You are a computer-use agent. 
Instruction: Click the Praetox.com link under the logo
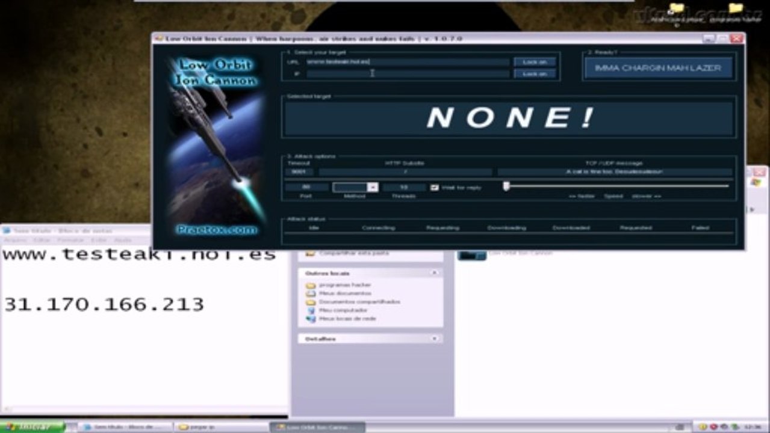click(217, 229)
